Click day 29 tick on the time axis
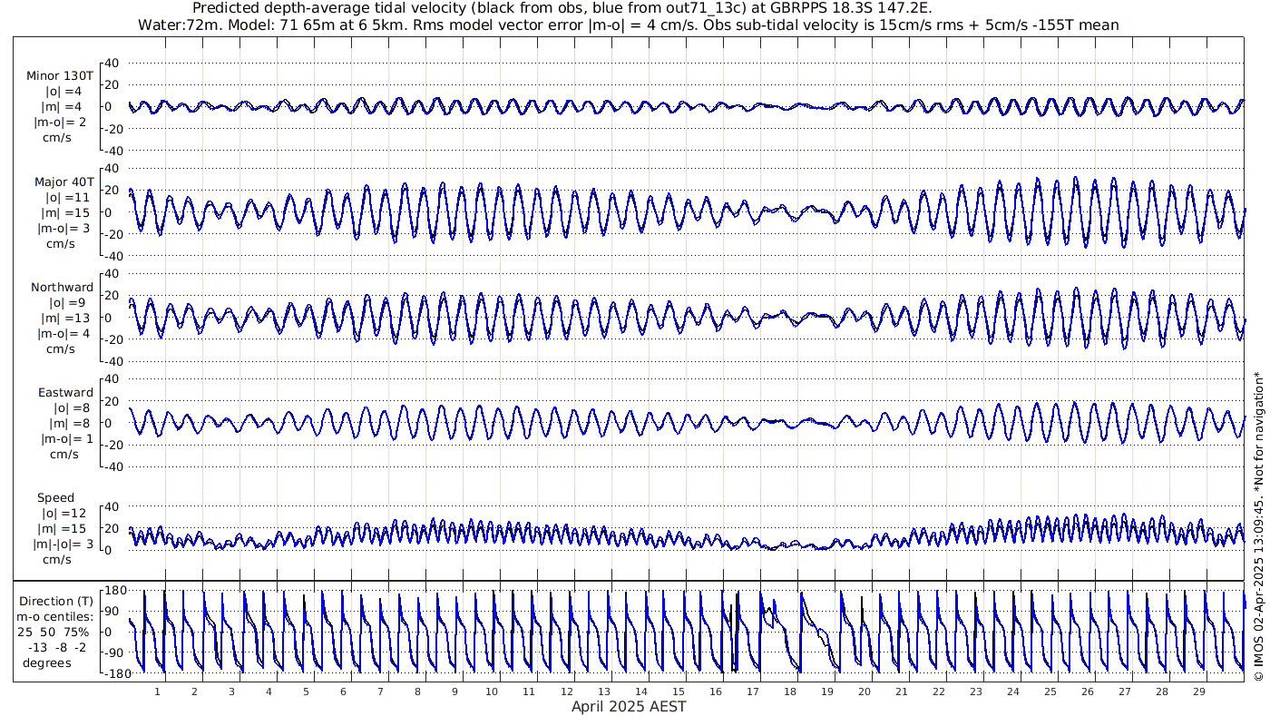1270x726 pixels. tap(1198, 692)
